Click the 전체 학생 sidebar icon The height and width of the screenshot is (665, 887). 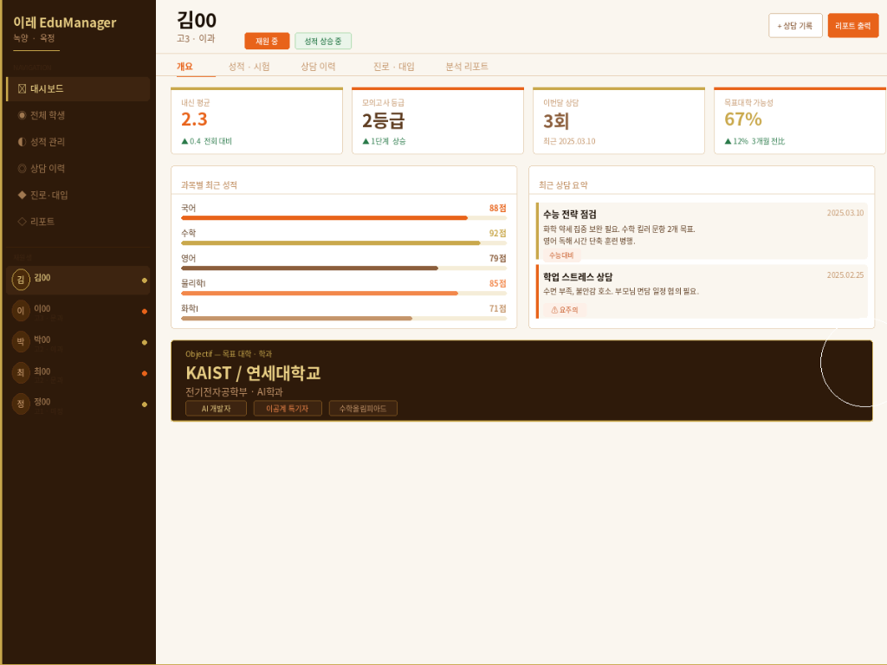(23, 115)
